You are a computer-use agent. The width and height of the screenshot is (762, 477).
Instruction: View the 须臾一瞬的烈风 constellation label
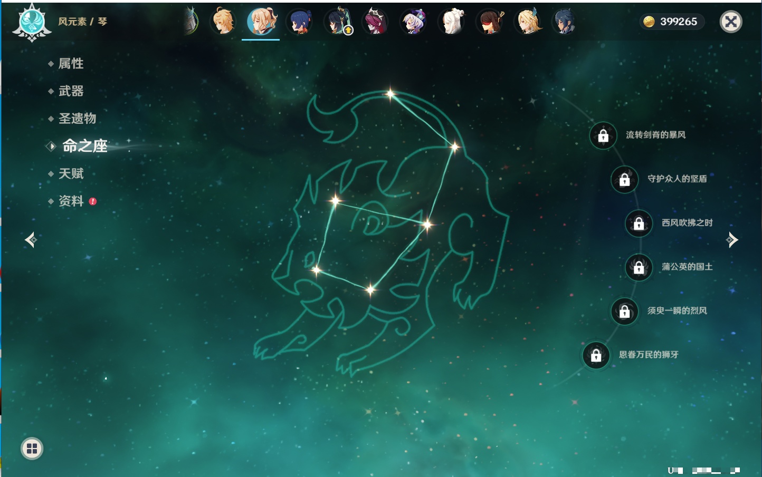coord(677,310)
